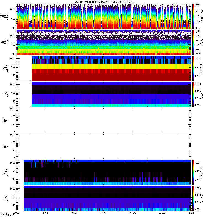Click the "0000" time axis label
207x221 pixels.
coord(16,213)
